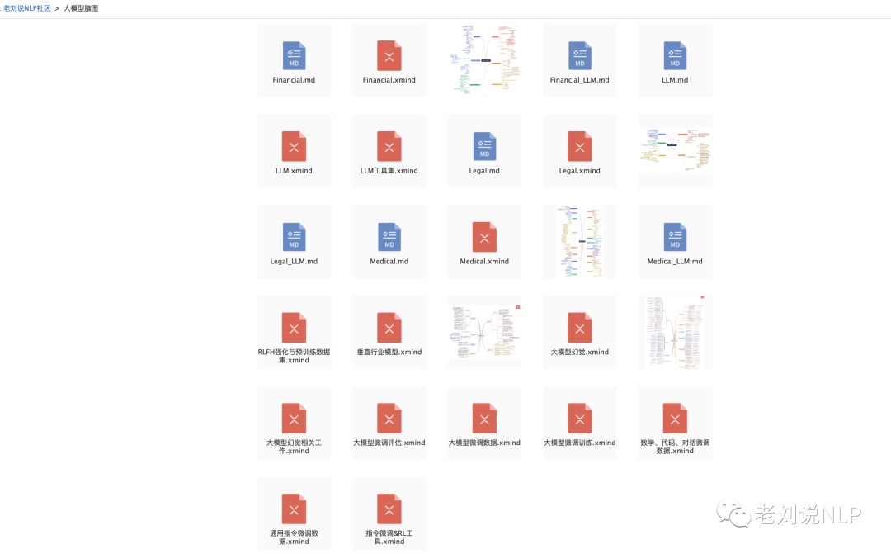
Task: Click the Financial.md file name
Action: tap(294, 80)
